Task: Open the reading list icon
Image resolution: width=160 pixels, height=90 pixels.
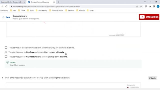Action: coord(146,6)
